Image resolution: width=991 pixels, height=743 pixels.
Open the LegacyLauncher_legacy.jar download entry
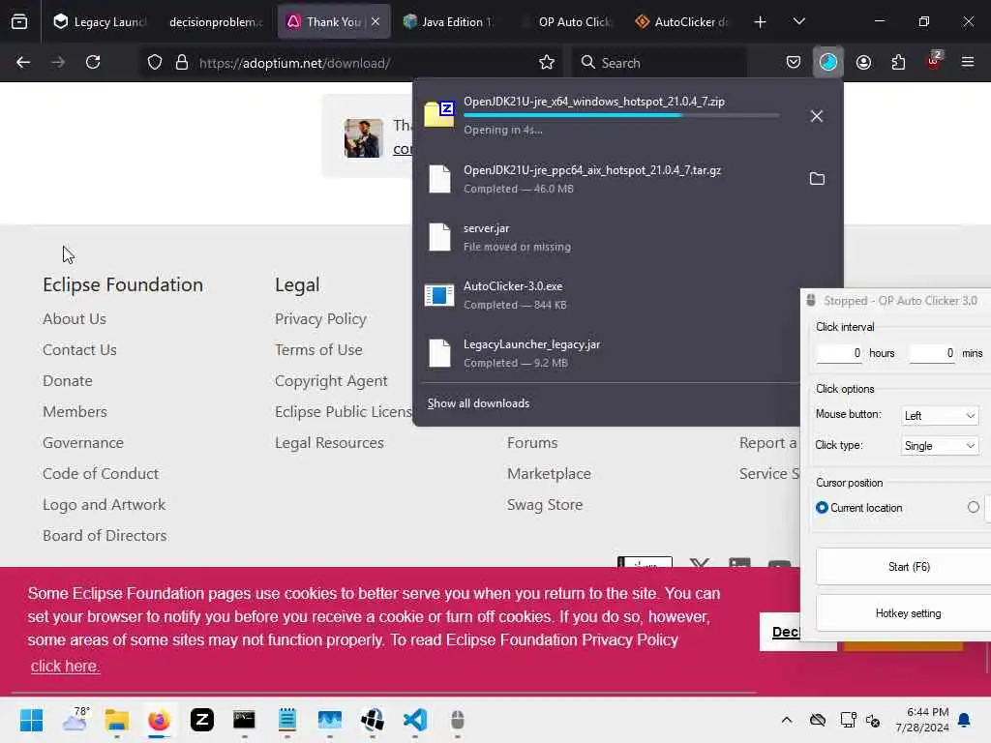[x=607, y=353]
